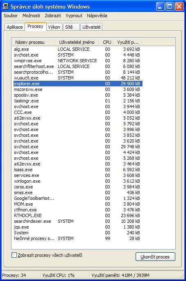Sort by Název procesu column header
Screen dimensions: 186x281
tap(34, 42)
